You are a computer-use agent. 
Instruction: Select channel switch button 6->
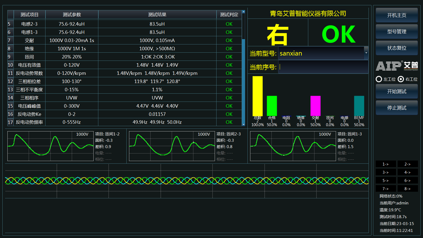pyautogui.click(x=408, y=180)
